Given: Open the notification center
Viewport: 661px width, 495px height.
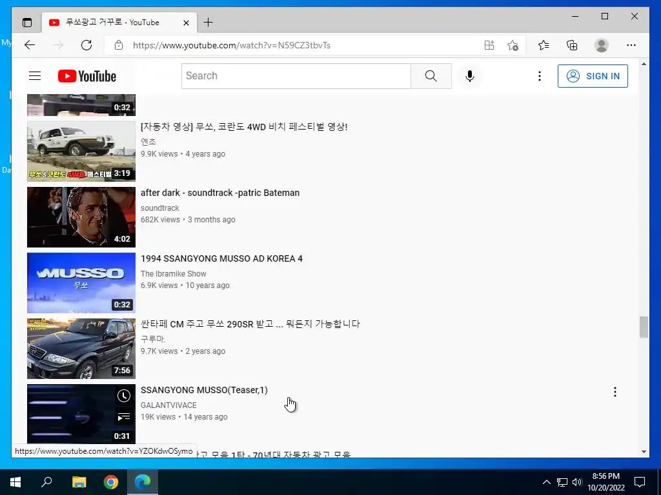Looking at the screenshot, I should (x=640, y=482).
